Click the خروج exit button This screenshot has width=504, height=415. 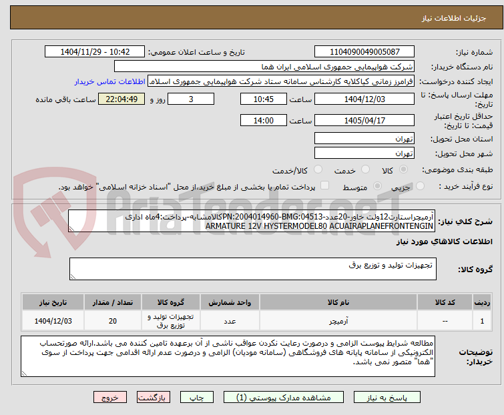pyautogui.click(x=110, y=398)
